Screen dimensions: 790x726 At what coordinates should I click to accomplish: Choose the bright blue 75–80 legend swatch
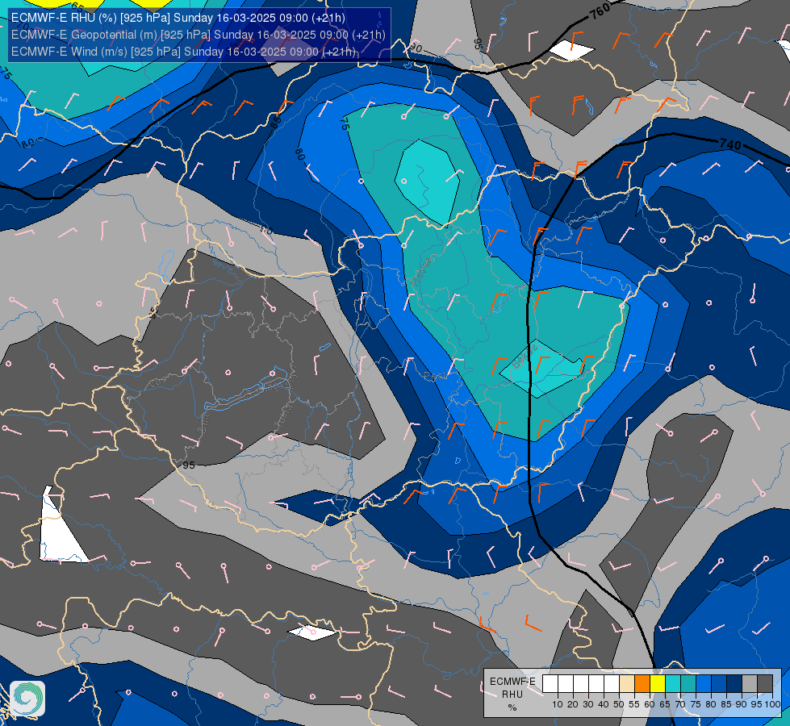(x=704, y=684)
